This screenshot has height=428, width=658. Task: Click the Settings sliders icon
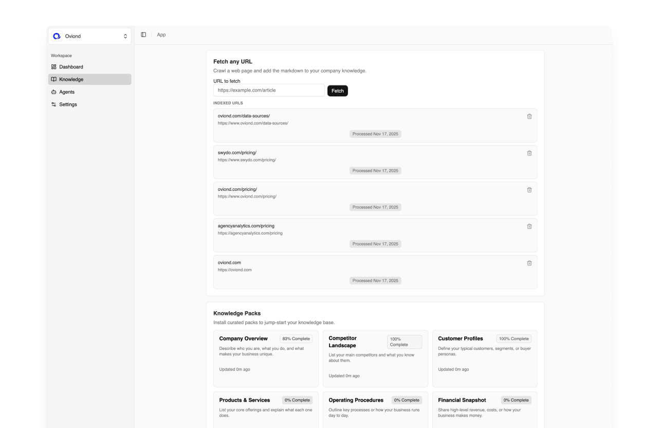click(53, 104)
